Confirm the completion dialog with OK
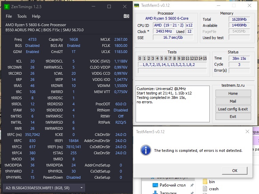The height and width of the screenshot is (194, 259). 235,171
